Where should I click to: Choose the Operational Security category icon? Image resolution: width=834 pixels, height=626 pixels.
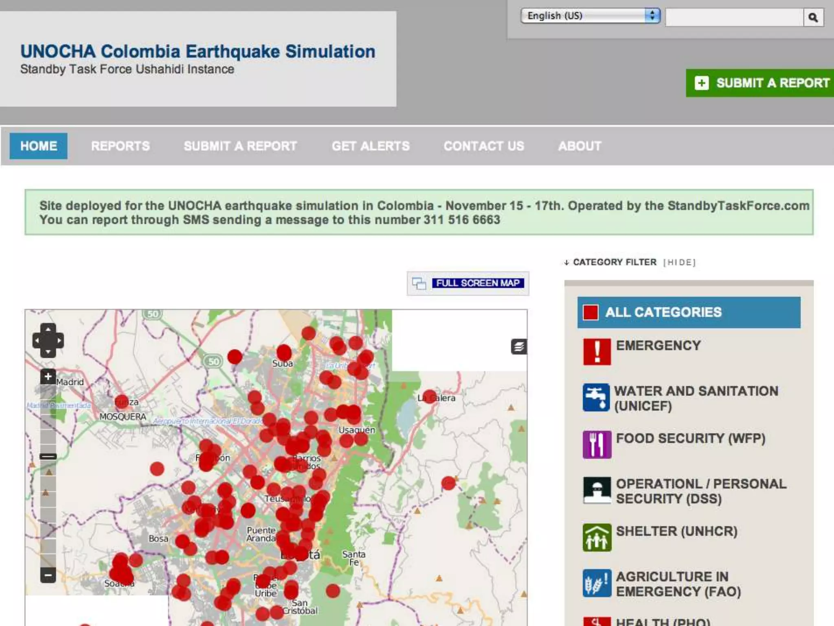[x=597, y=491]
